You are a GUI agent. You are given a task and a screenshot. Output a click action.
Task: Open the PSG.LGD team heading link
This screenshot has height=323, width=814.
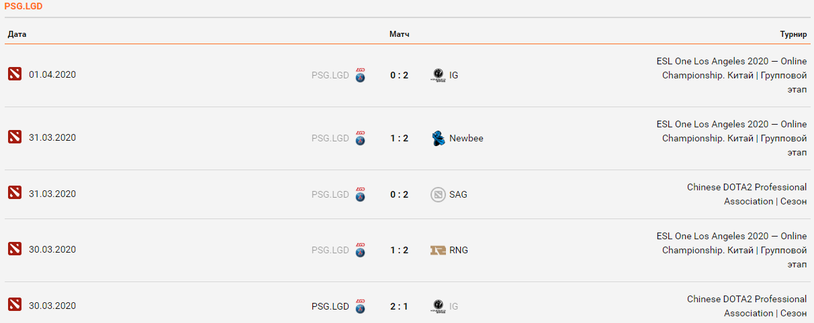coord(24,6)
